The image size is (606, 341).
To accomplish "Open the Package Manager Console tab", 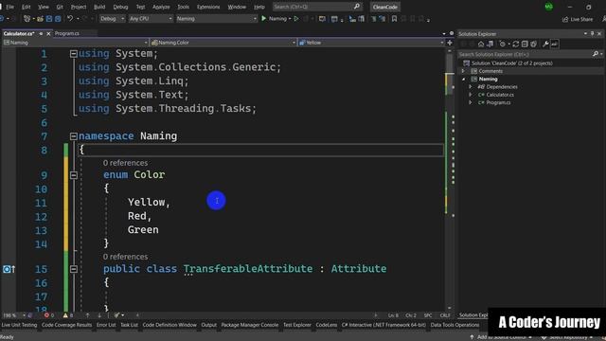I will coord(250,325).
